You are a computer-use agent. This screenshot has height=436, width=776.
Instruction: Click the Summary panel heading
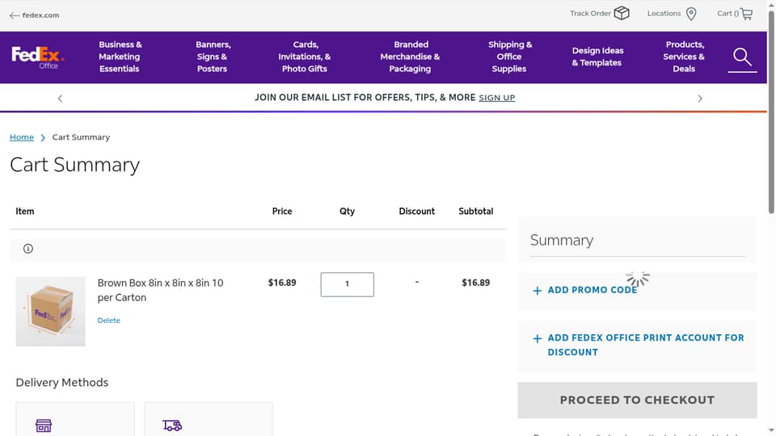(x=561, y=241)
